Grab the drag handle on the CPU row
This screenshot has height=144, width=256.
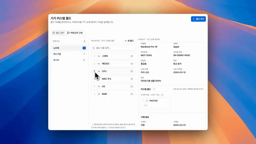point(94,71)
